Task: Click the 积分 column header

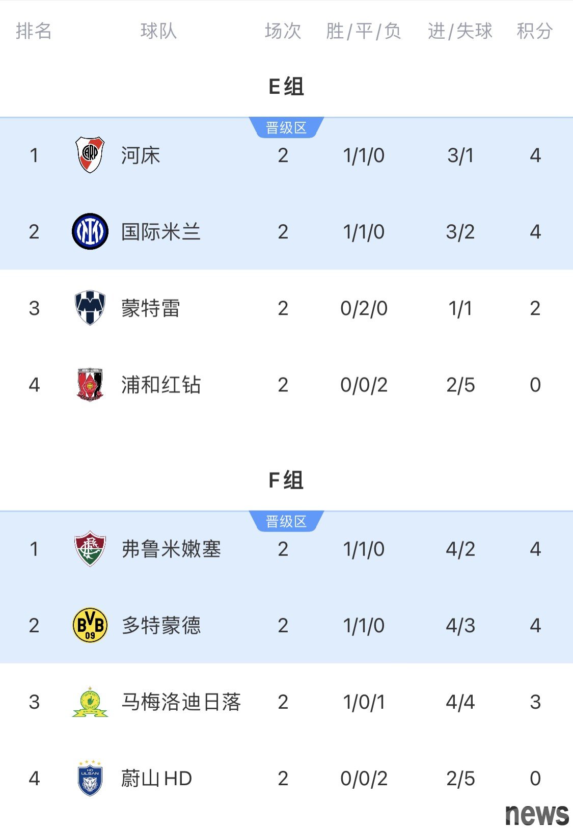Action: pyautogui.click(x=535, y=31)
